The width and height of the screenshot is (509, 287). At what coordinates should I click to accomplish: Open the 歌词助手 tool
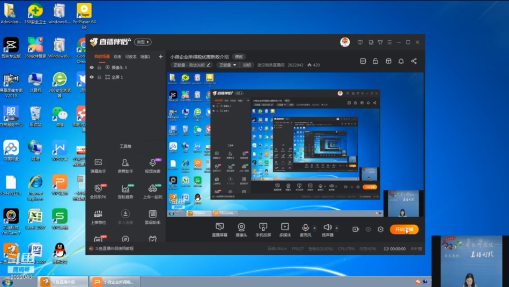coord(152,217)
